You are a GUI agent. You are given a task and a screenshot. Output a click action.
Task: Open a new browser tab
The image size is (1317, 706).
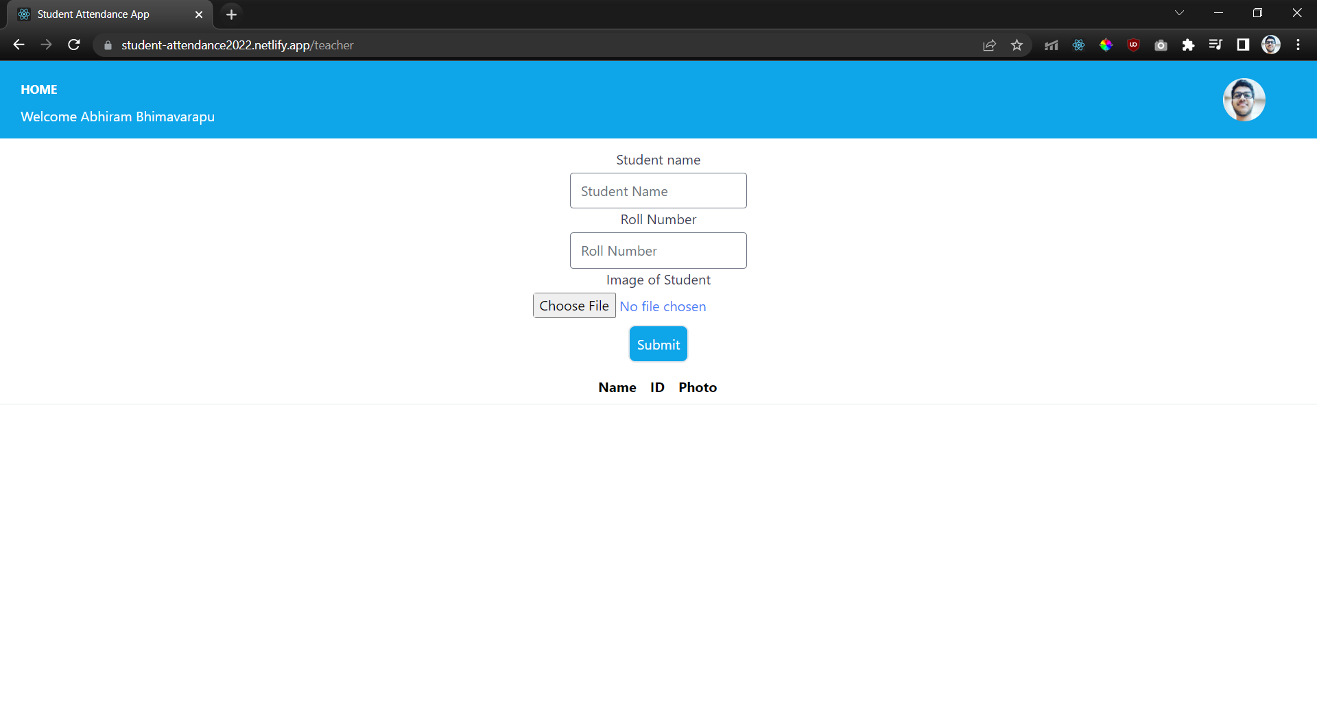(x=230, y=14)
